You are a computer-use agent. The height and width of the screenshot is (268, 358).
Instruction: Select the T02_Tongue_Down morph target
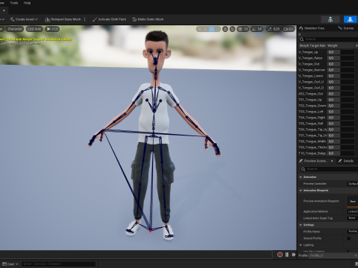pos(312,106)
